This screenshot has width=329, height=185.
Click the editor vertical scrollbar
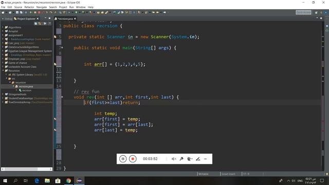(322, 97)
